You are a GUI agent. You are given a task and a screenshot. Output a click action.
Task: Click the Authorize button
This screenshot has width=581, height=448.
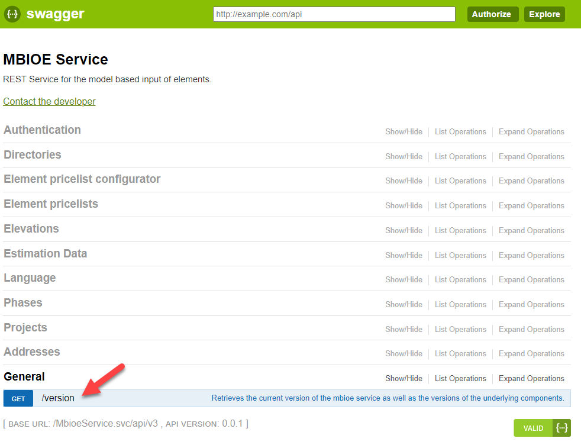[x=492, y=14]
